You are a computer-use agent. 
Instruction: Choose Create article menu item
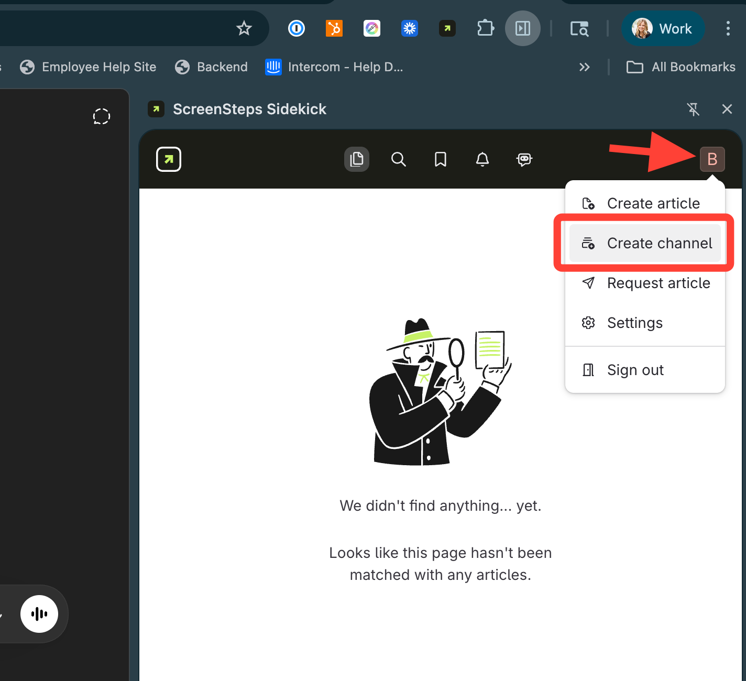645,203
